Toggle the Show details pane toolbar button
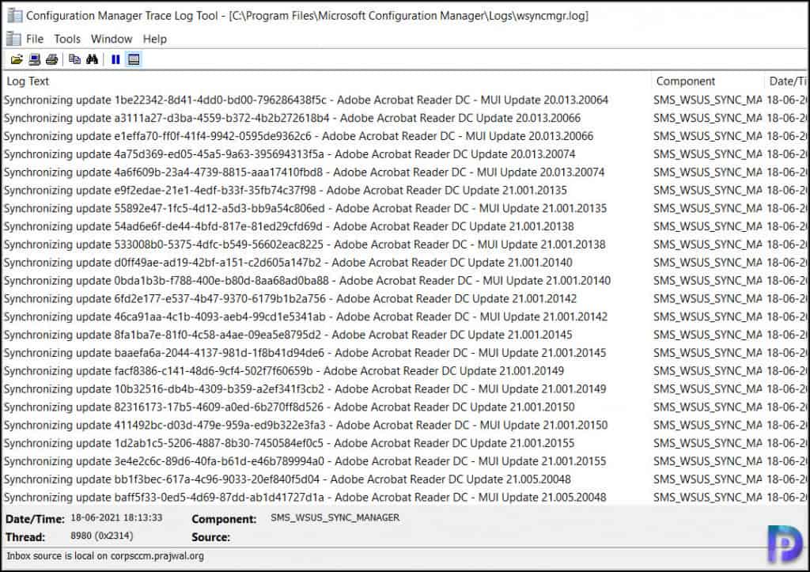Image resolution: width=810 pixels, height=572 pixels. coord(133,60)
